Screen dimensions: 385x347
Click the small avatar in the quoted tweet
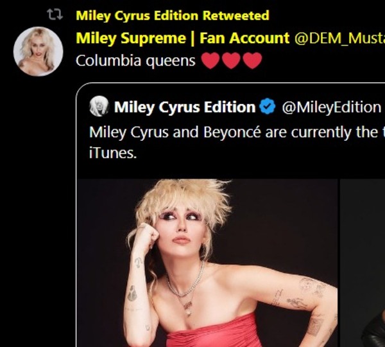pyautogui.click(x=98, y=107)
